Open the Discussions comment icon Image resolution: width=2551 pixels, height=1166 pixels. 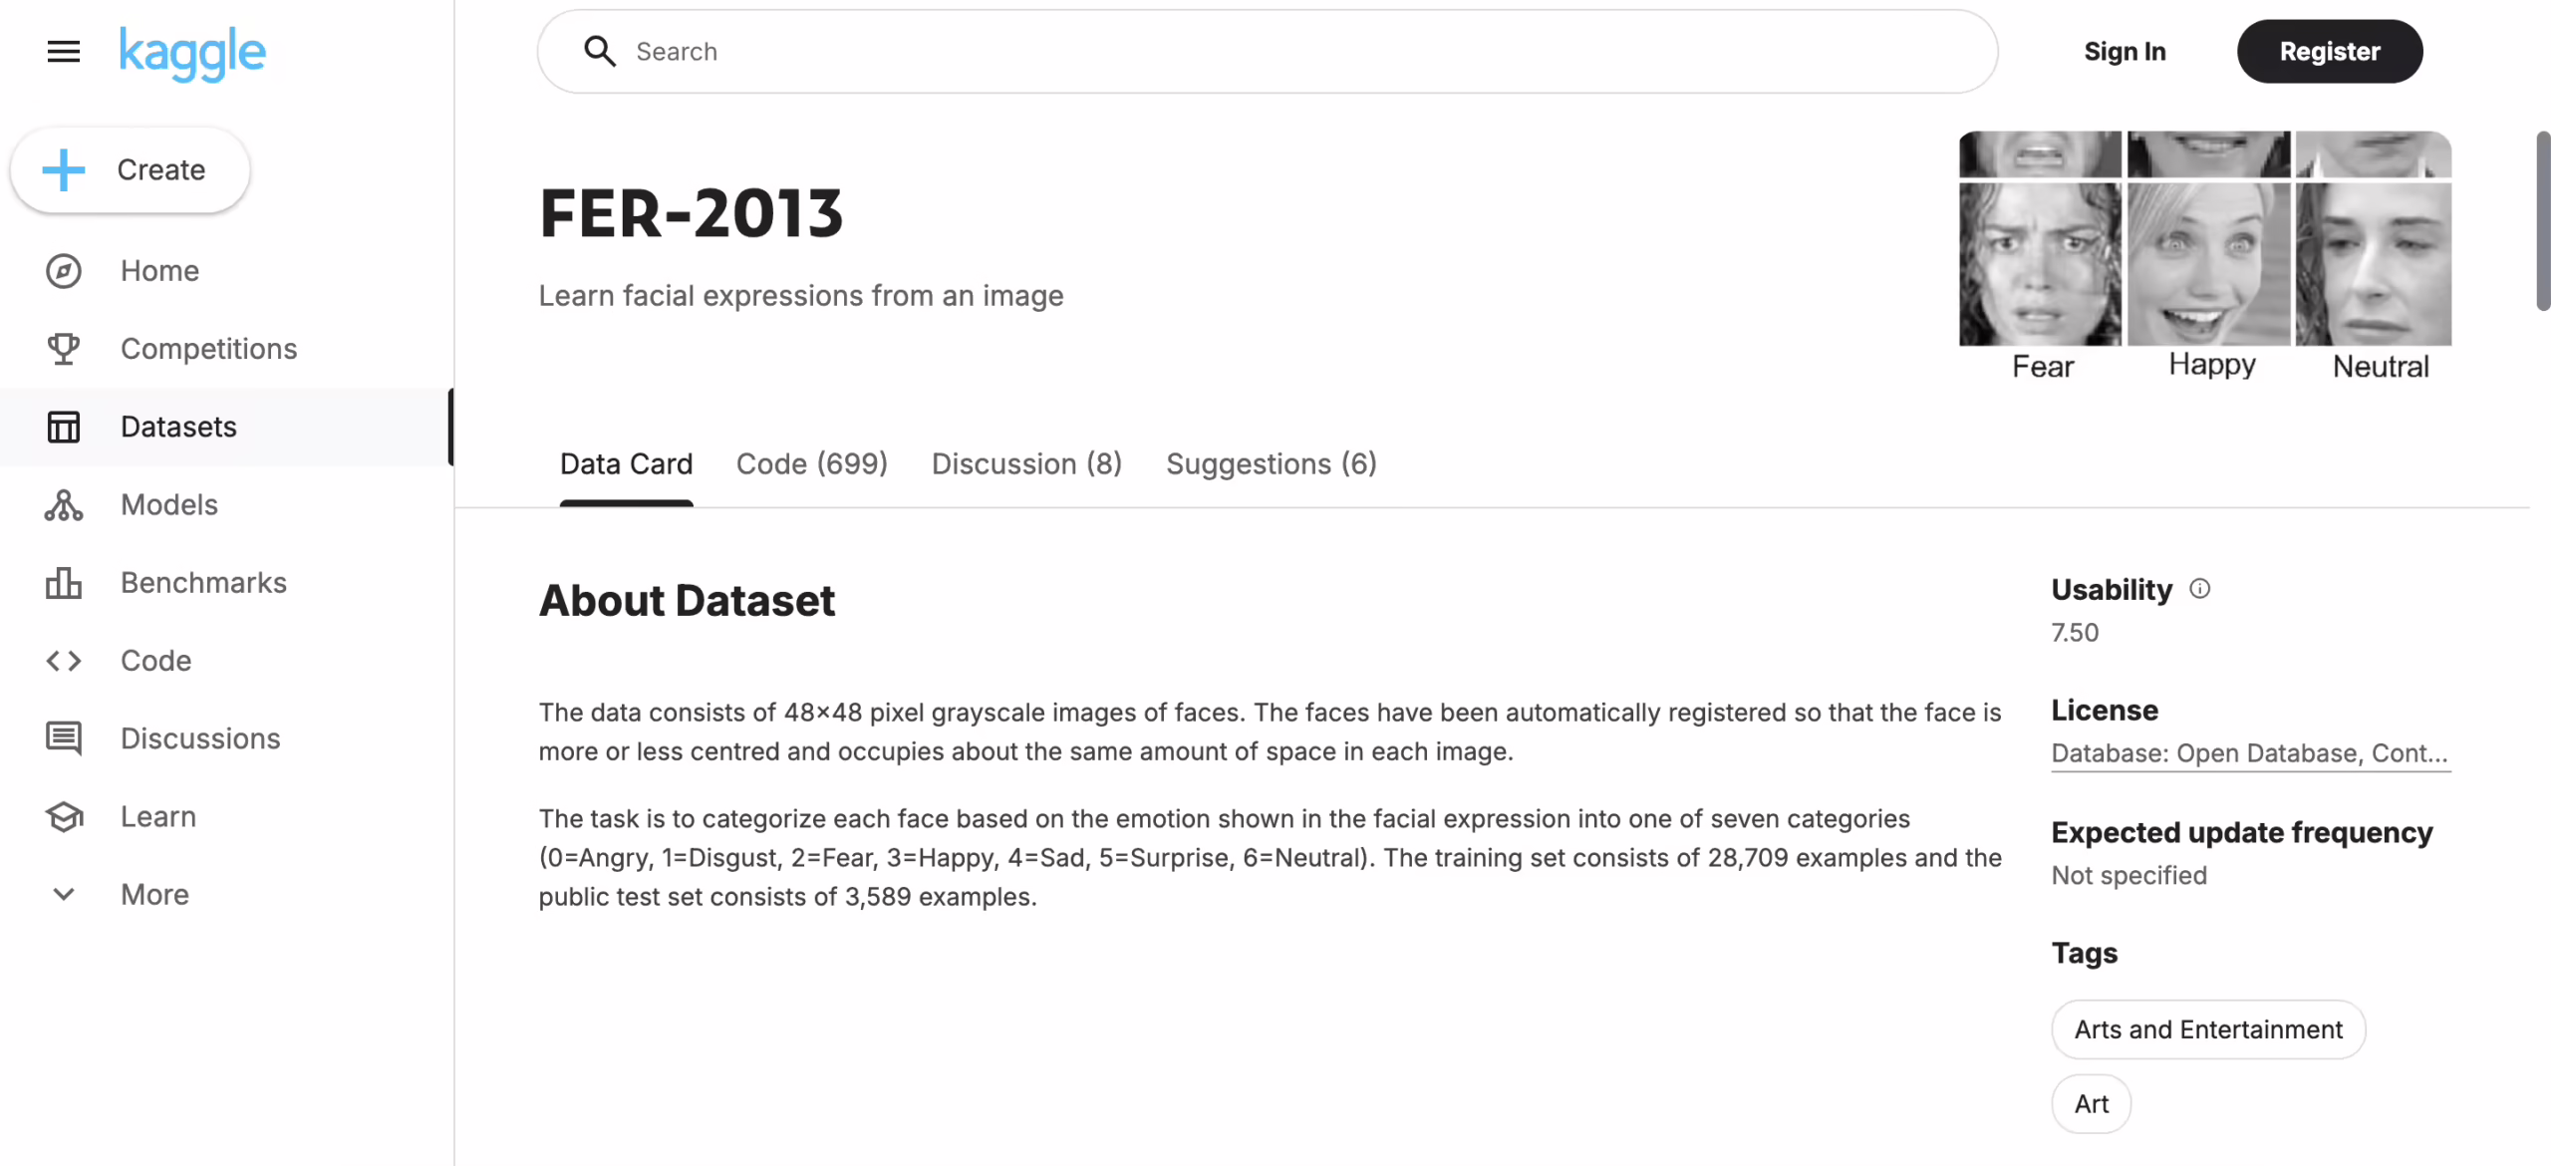click(x=64, y=738)
